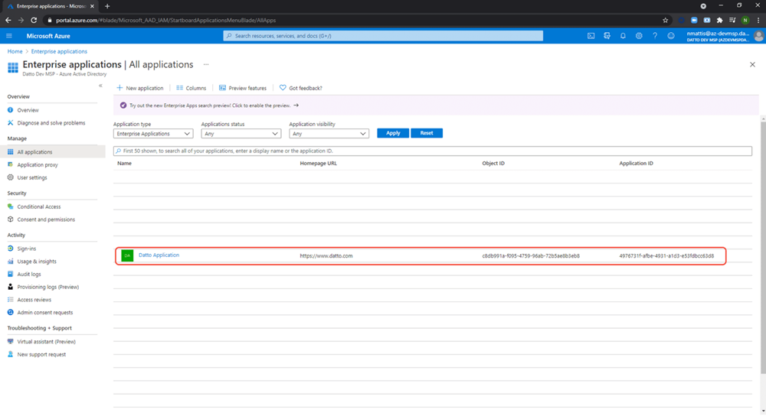This screenshot has height=416, width=766.
Task: Click the Datto Application green icon
Action: (127, 255)
